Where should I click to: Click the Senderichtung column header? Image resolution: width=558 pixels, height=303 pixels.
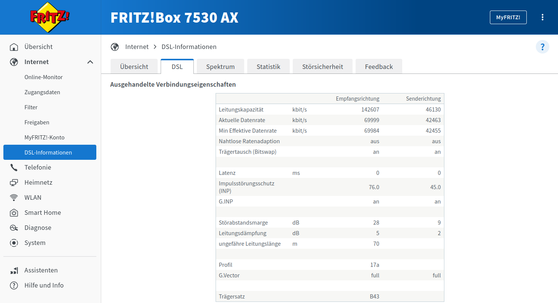(x=423, y=99)
